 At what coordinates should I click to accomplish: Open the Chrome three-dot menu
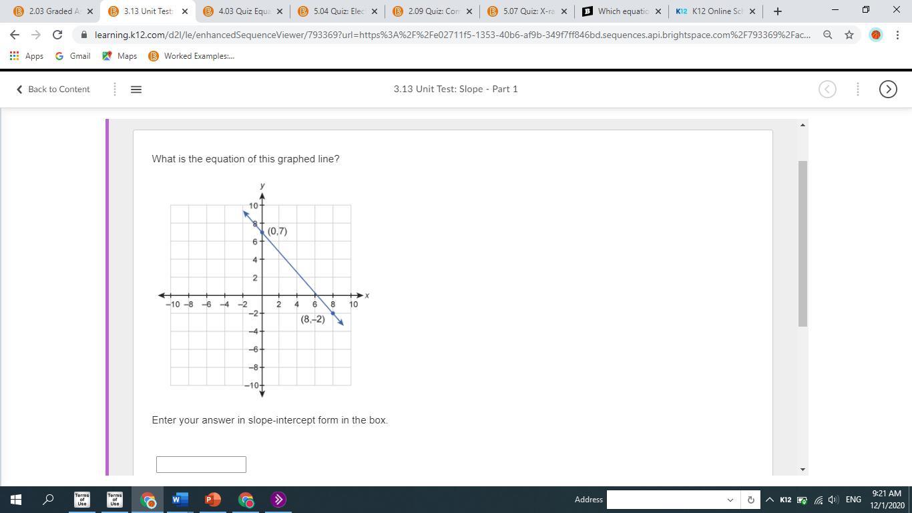click(x=898, y=35)
